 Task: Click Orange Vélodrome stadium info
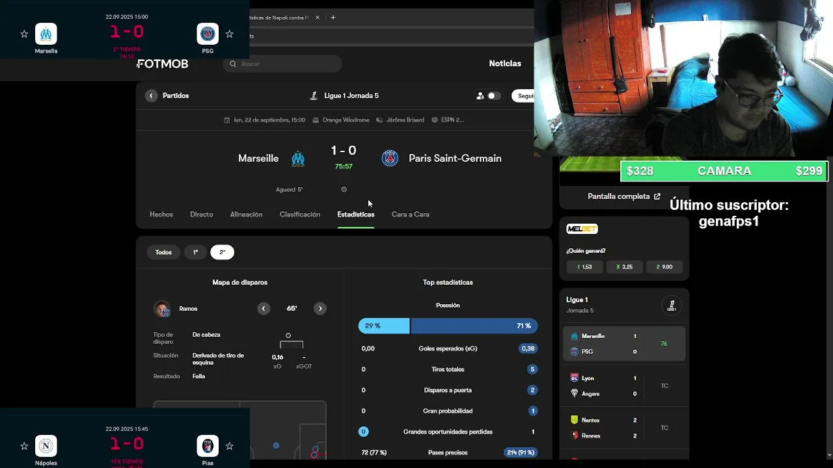click(x=341, y=120)
